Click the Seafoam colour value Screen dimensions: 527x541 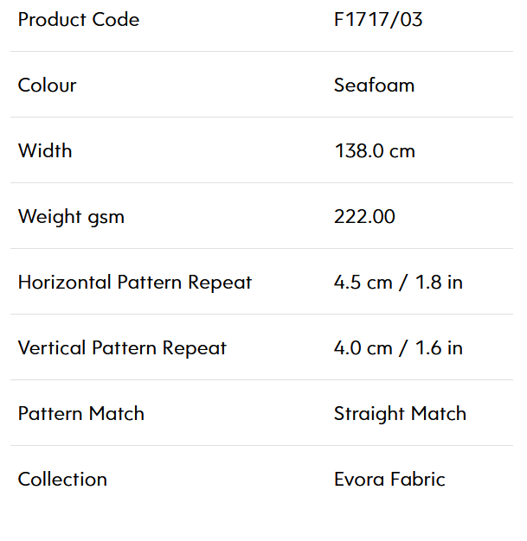(374, 85)
